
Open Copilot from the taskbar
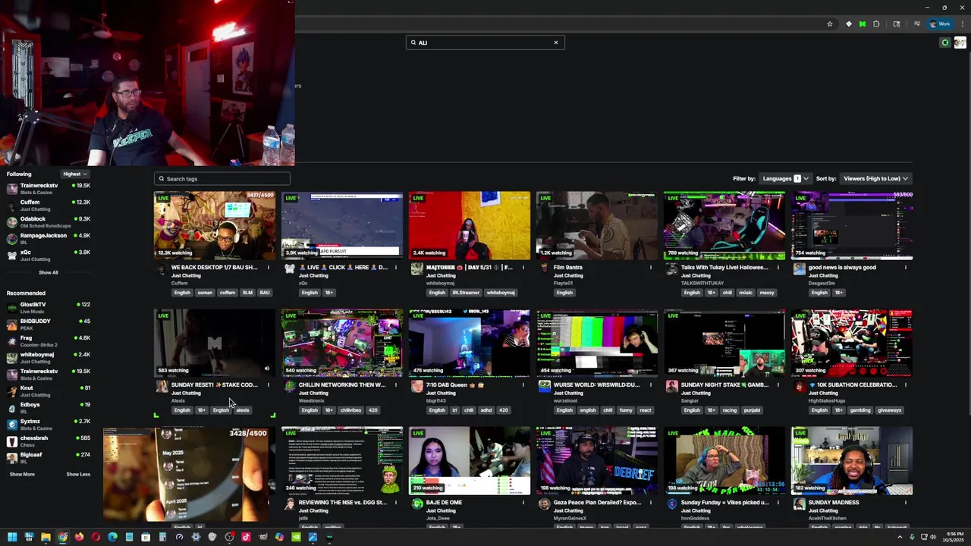point(279,537)
